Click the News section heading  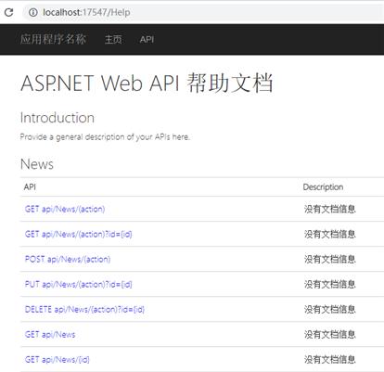[x=37, y=164]
